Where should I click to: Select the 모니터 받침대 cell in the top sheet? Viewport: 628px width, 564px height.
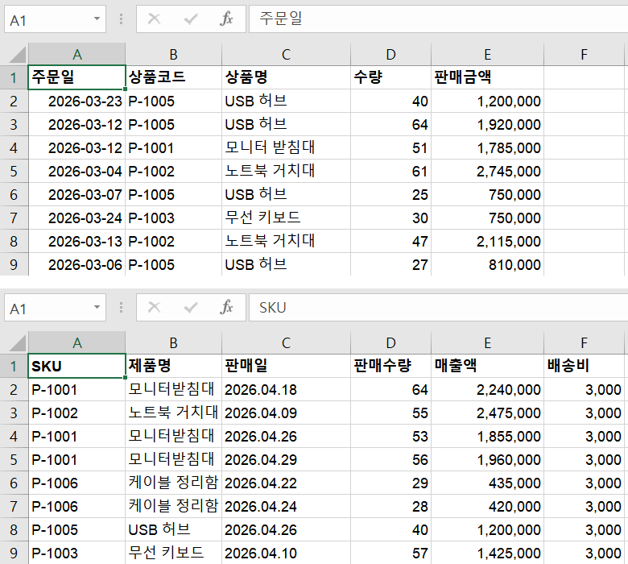286,148
